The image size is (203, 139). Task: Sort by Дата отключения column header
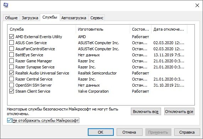(169, 29)
